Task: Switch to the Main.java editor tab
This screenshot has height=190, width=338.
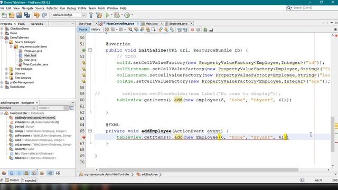Action: pyautogui.click(x=152, y=23)
